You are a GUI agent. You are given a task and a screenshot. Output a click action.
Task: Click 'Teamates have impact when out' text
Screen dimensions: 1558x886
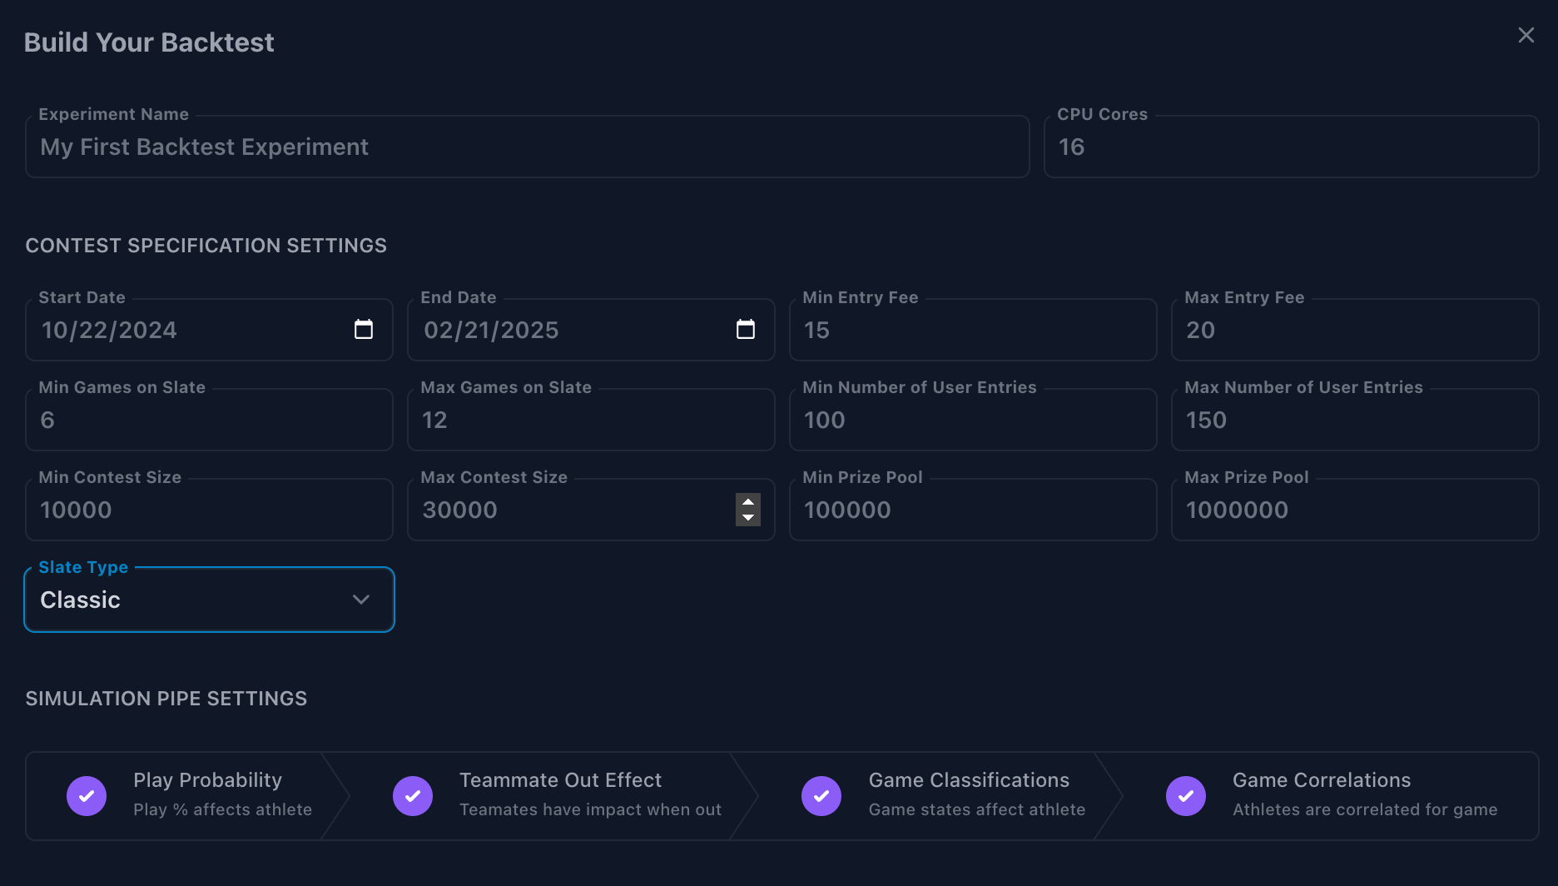tap(591, 809)
